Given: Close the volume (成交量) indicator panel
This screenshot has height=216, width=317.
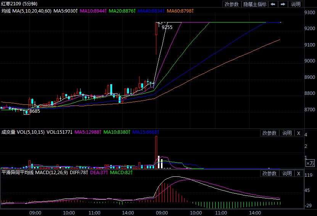Looking at the screenshot, I should pos(299,133).
